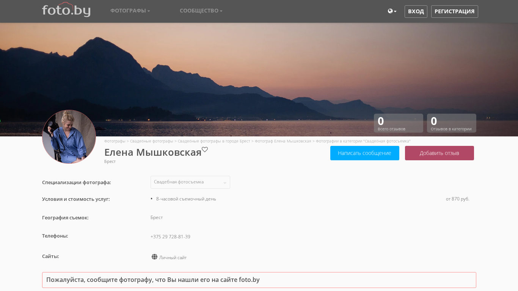Click the Вход button
Screen dimensions: 518x291
[416, 11]
